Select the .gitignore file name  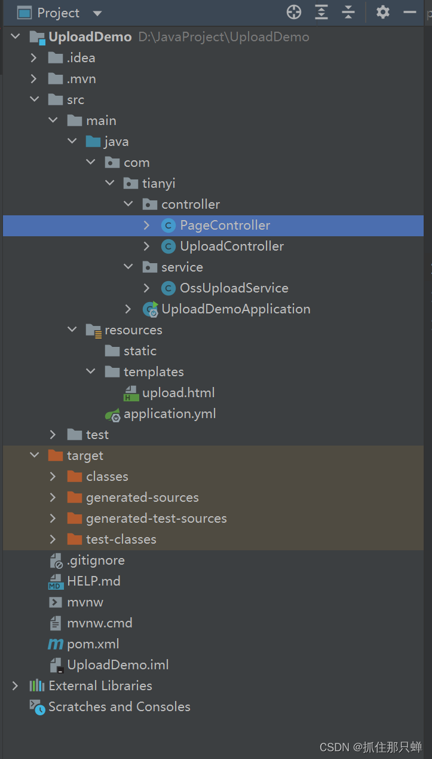coord(96,560)
